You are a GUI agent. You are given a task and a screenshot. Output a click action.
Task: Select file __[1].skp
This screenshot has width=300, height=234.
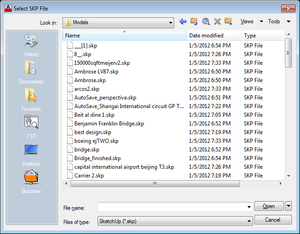tap(86, 46)
